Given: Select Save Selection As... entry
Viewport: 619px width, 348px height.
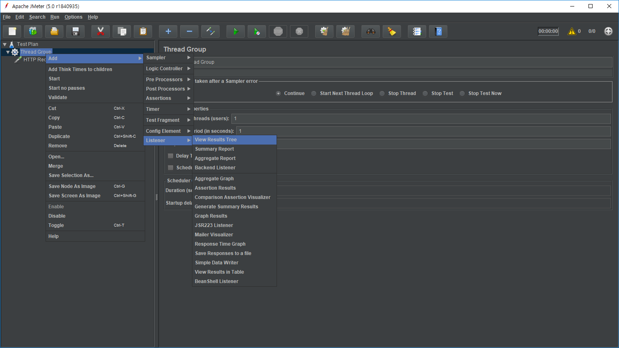Looking at the screenshot, I should 95,175.
